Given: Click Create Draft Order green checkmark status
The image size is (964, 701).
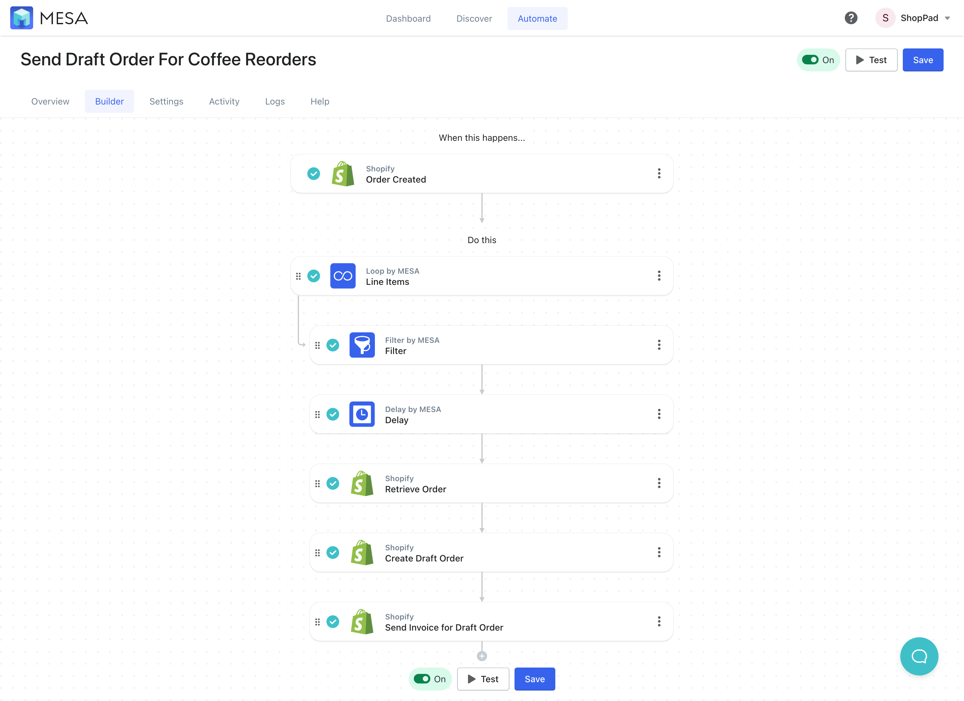Looking at the screenshot, I should tap(333, 552).
